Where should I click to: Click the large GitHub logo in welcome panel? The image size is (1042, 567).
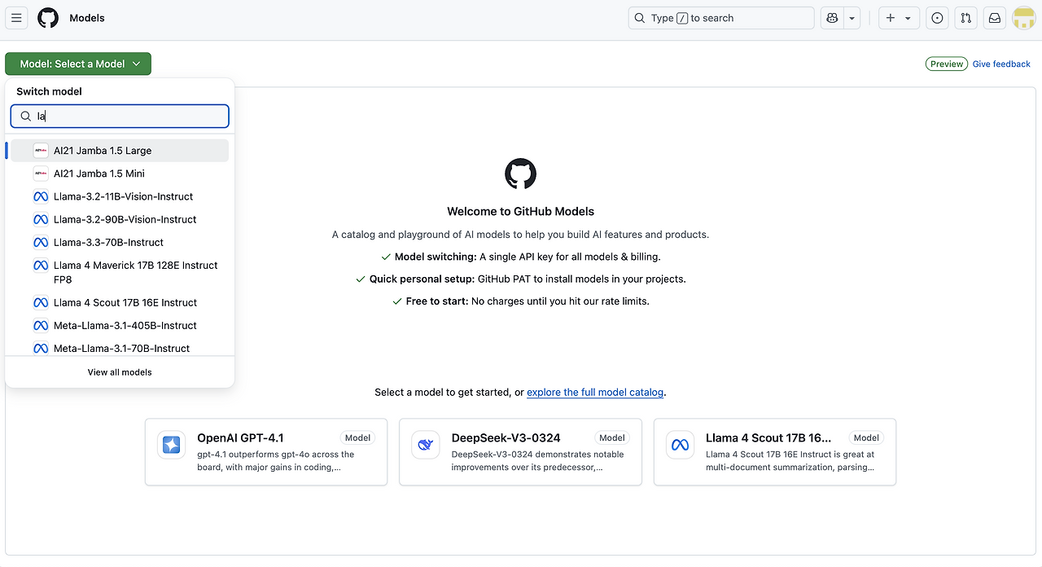point(521,174)
